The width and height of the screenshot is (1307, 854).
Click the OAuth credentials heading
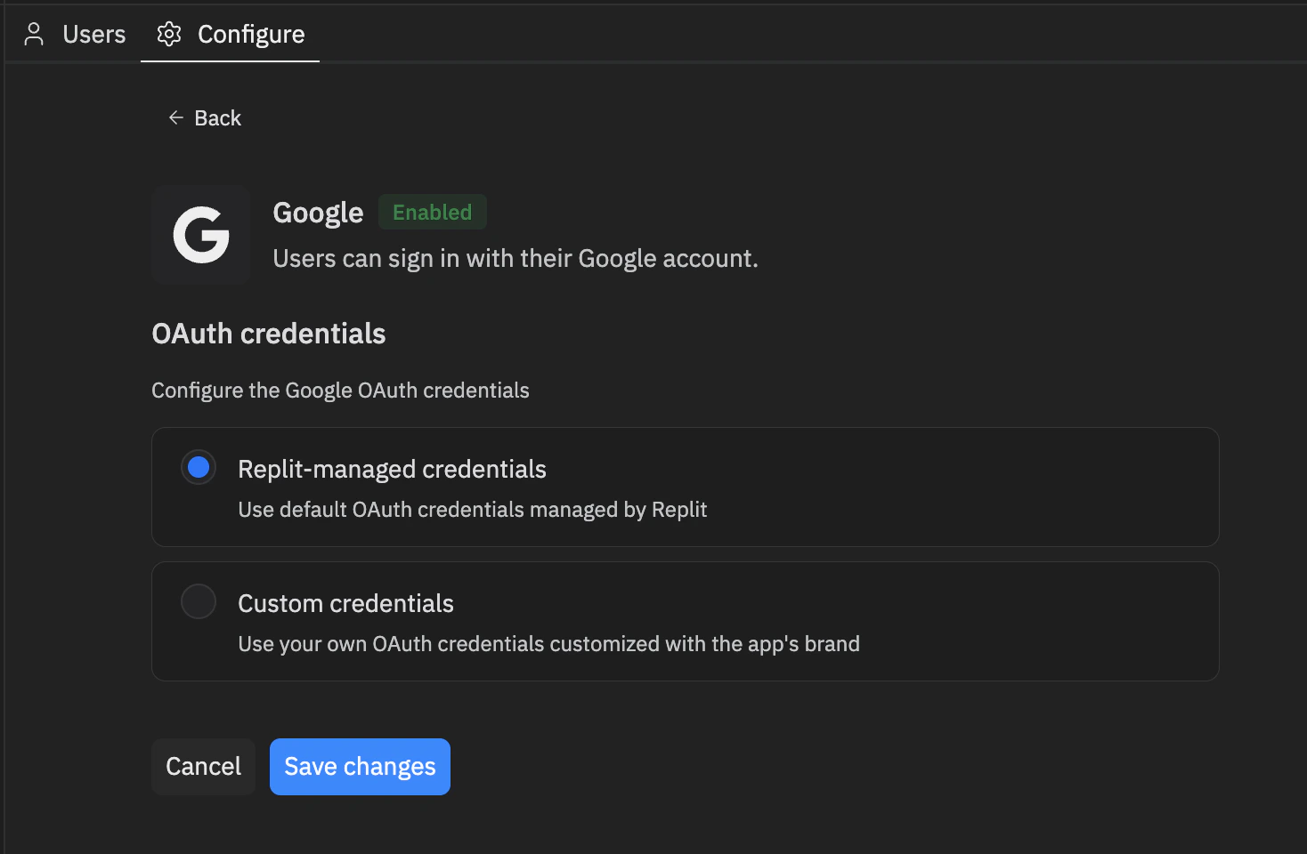click(269, 334)
